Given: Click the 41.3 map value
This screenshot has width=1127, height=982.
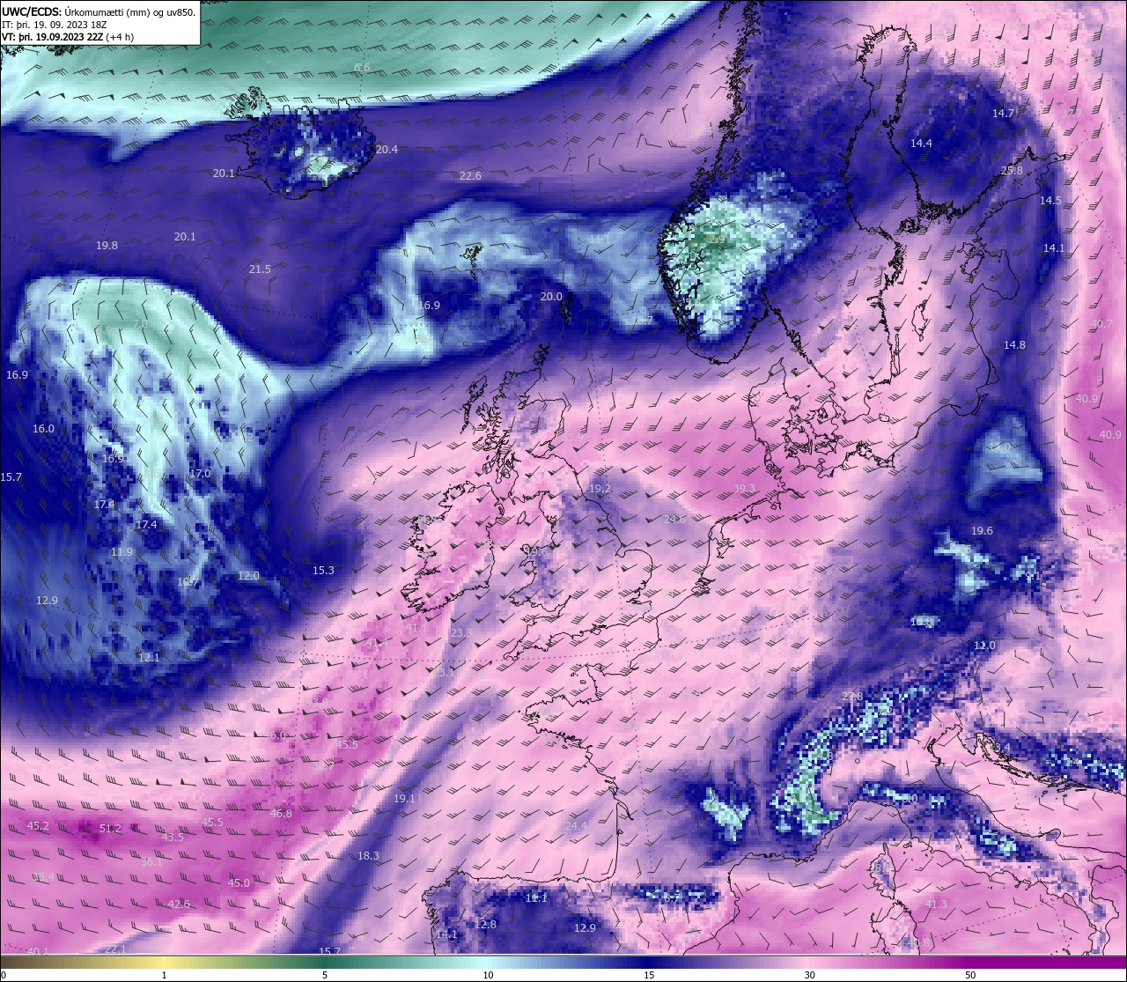Looking at the screenshot, I should point(936,904).
